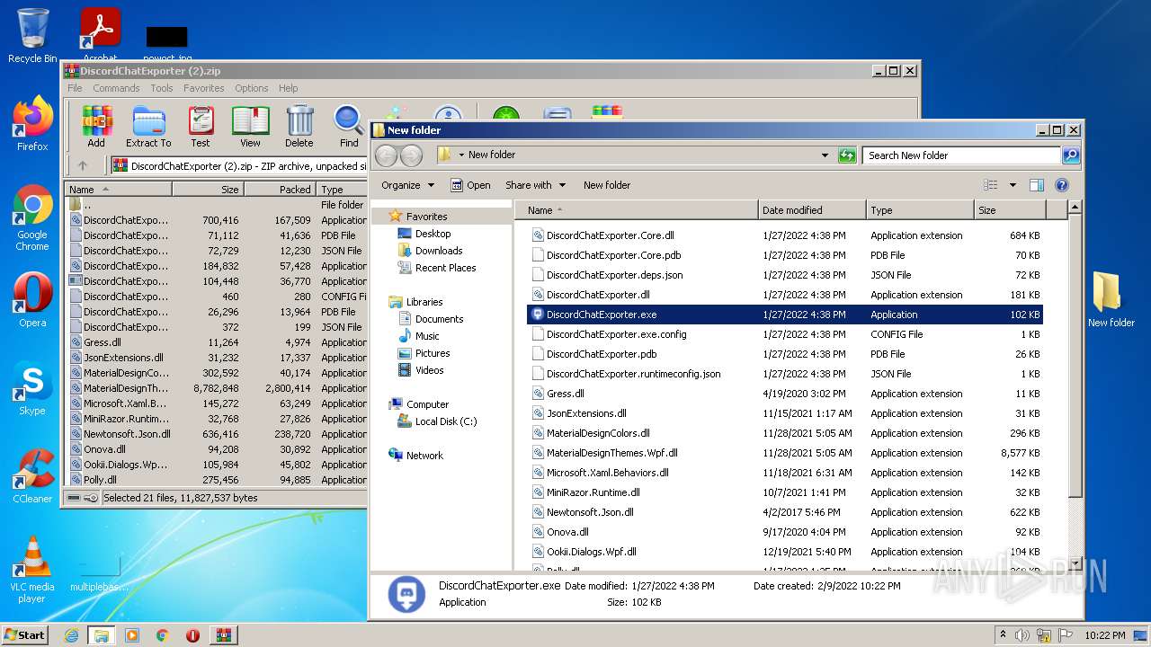Image resolution: width=1151 pixels, height=647 pixels.
Task: Click the Test icon in WinRAR toolbar
Action: (201, 126)
